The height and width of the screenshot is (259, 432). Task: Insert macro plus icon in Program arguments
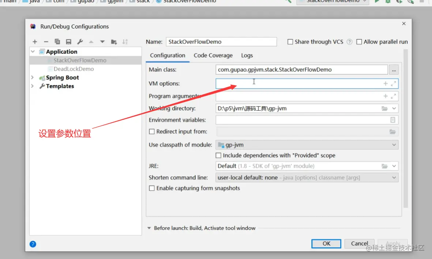(x=386, y=96)
